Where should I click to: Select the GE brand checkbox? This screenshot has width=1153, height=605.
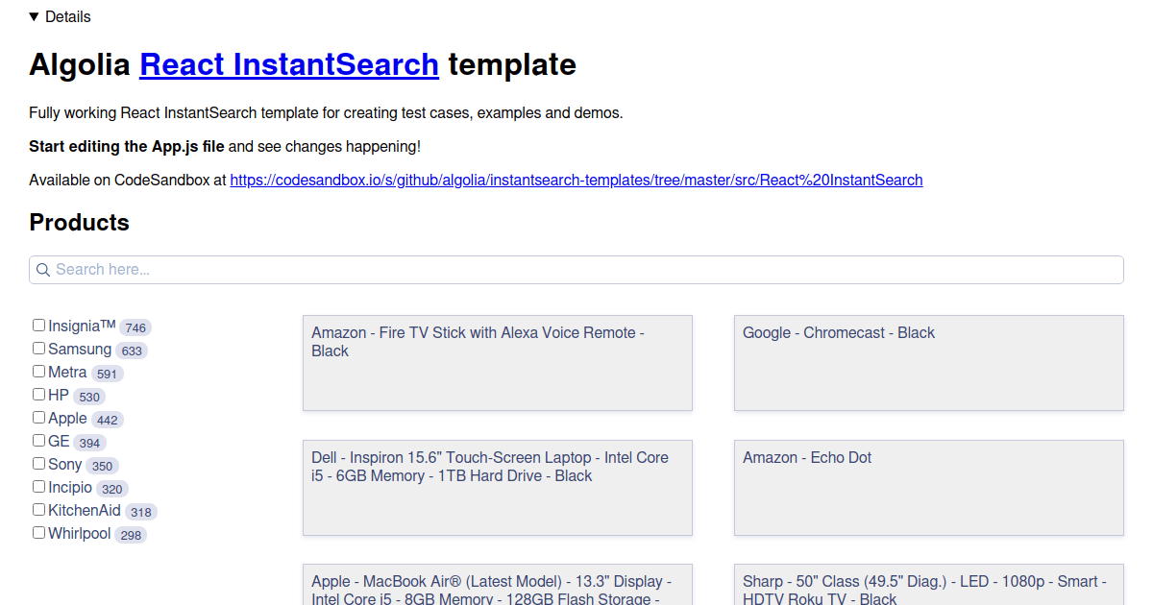[x=39, y=441]
